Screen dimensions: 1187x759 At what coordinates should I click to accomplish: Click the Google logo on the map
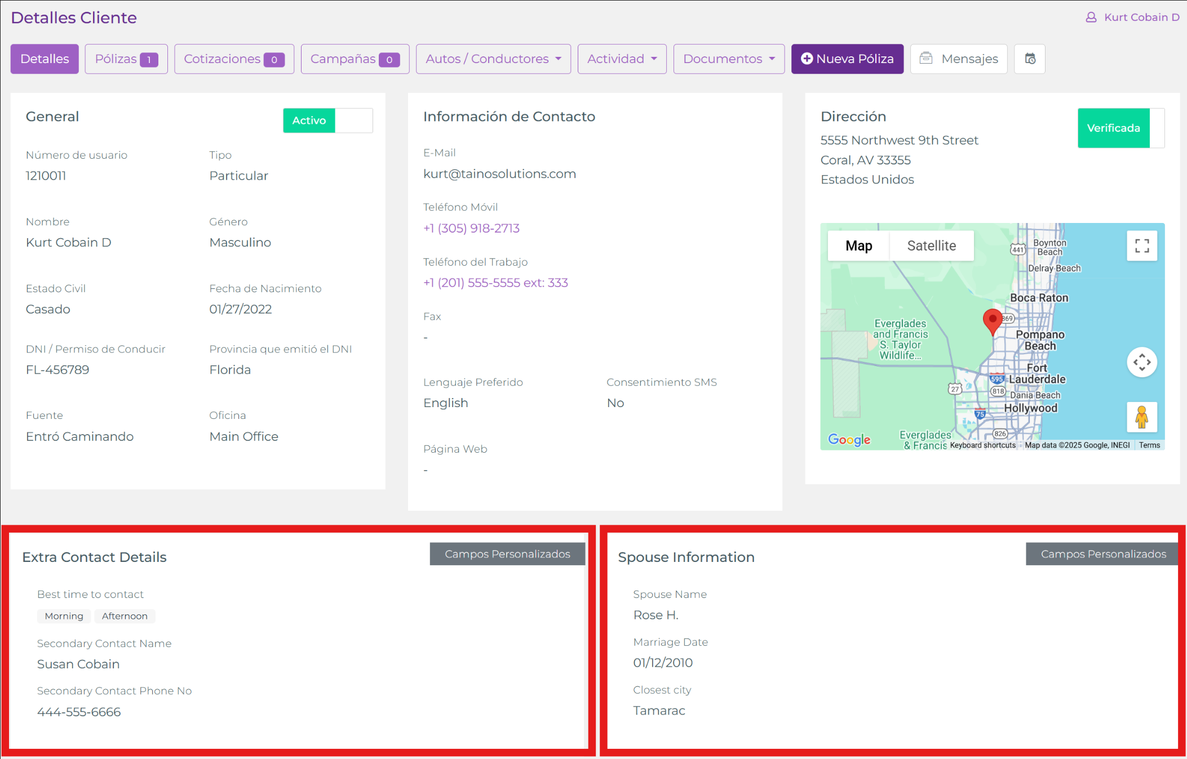pos(849,440)
